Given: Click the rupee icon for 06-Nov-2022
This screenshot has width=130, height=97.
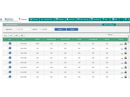Looking at the screenshot, I should tap(10, 67).
